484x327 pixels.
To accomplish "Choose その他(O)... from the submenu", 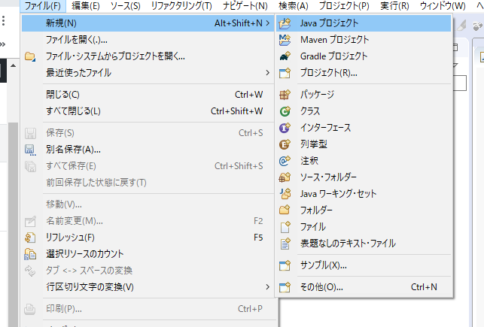I will 321,287.
